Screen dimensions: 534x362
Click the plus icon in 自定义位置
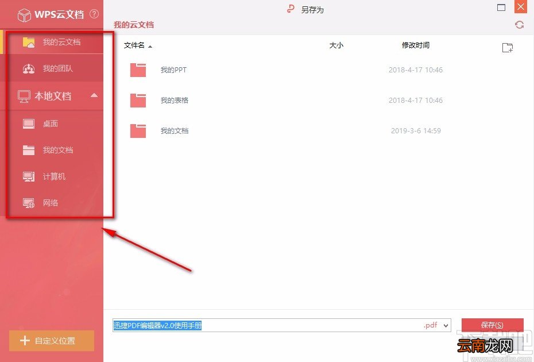[x=25, y=340]
